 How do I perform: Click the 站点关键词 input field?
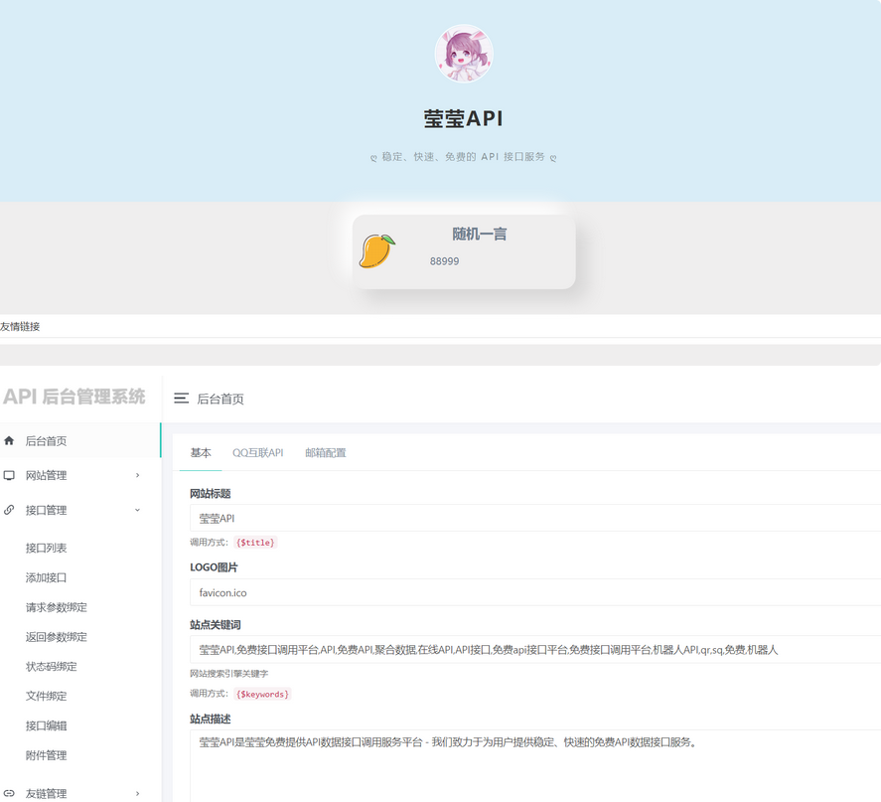tap(535, 650)
